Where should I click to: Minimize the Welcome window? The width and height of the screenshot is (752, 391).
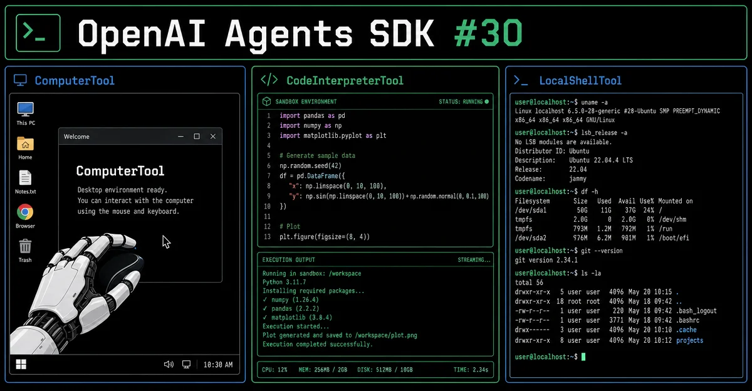[180, 136]
